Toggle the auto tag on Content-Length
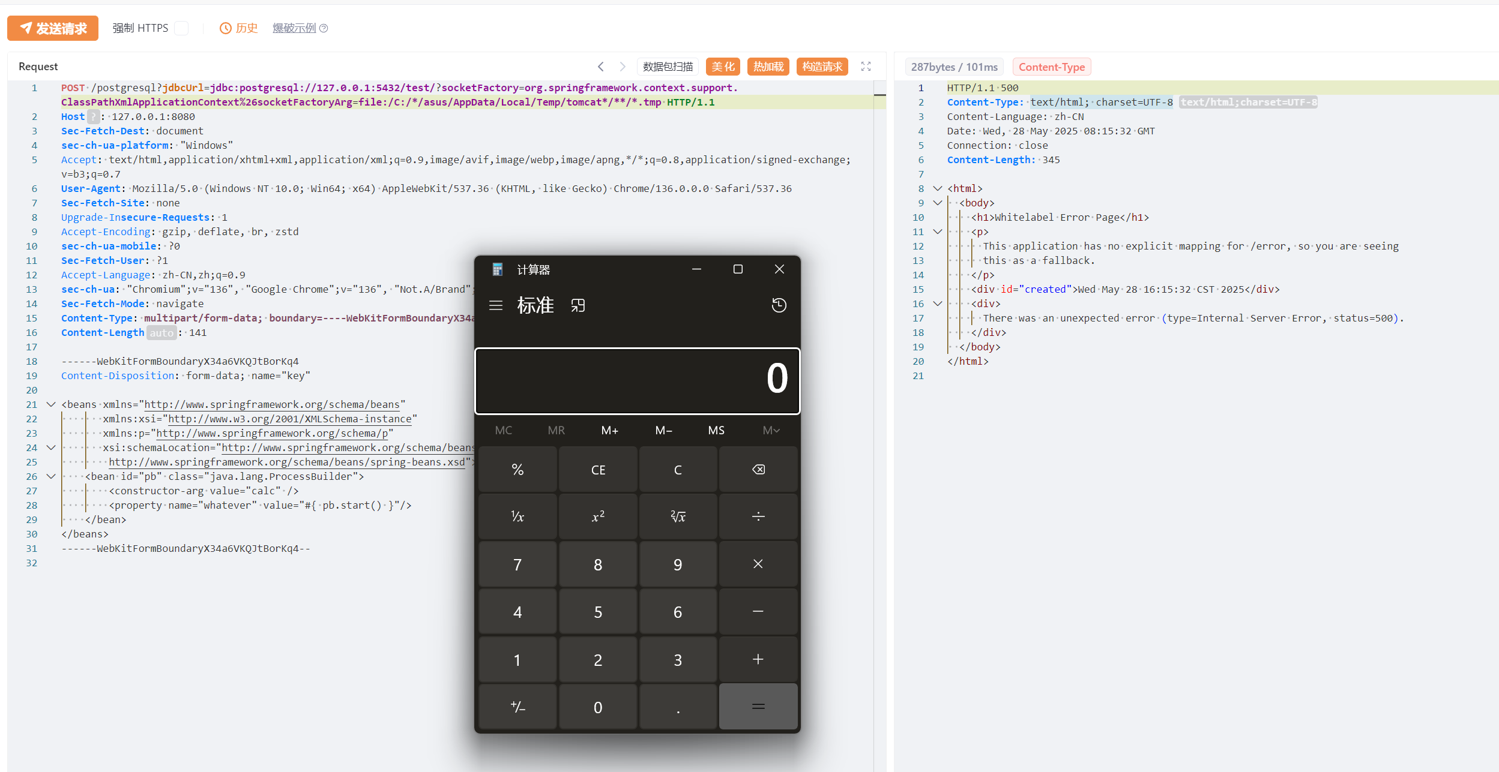 point(161,333)
